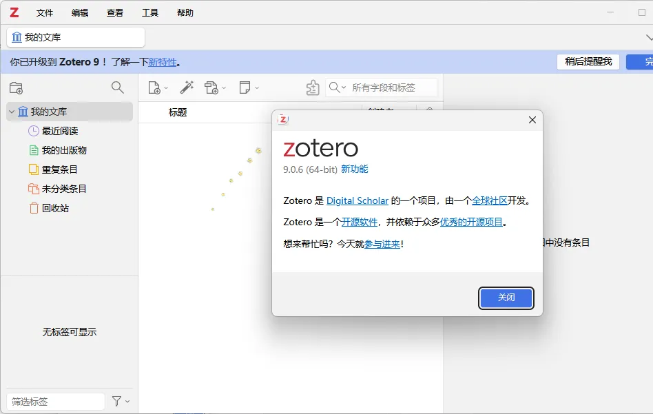Select 我的出版物 in the sidebar

[64, 150]
